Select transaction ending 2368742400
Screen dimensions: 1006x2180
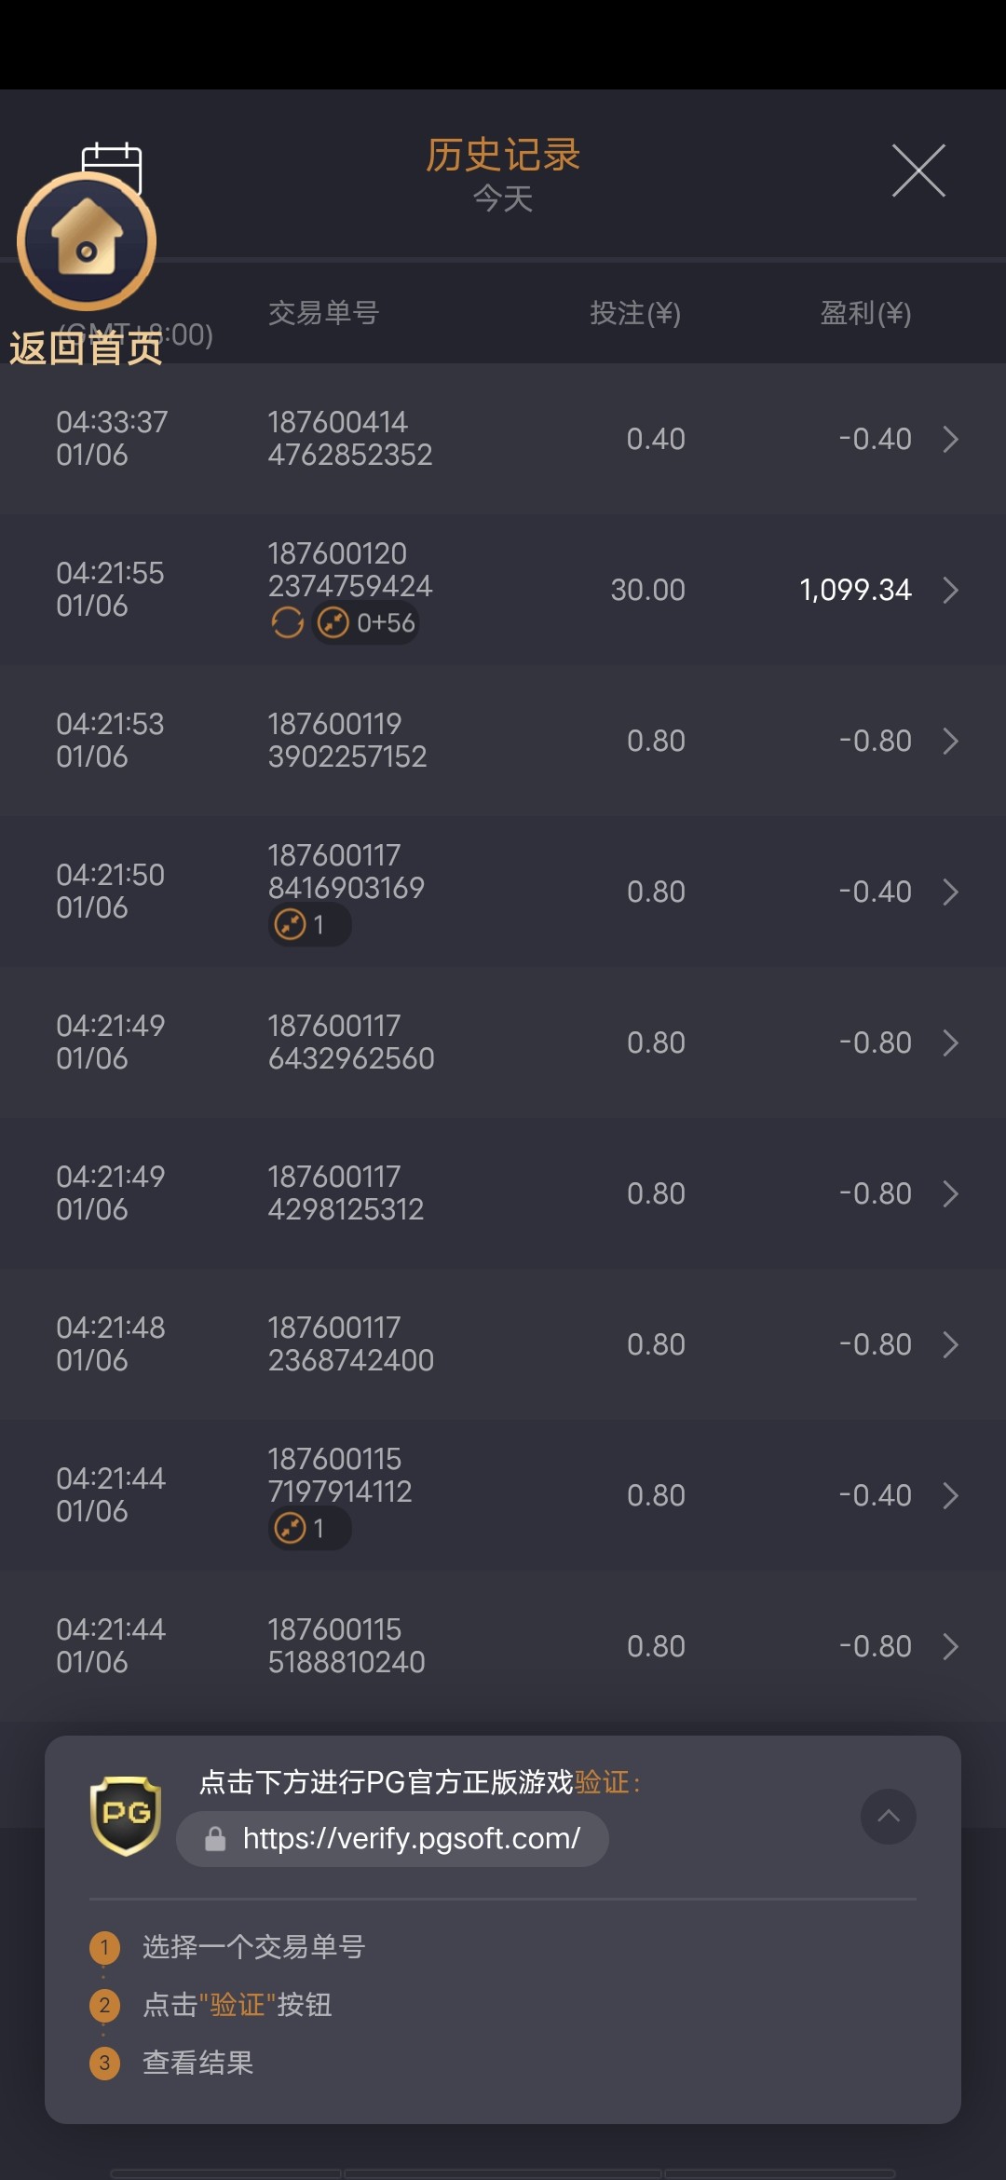(x=350, y=1344)
